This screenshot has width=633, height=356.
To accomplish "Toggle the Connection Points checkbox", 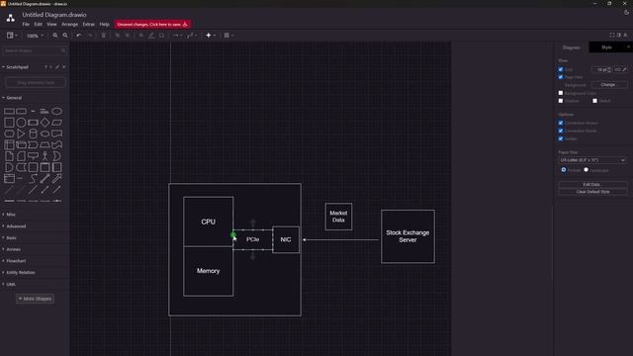I will pyautogui.click(x=561, y=131).
